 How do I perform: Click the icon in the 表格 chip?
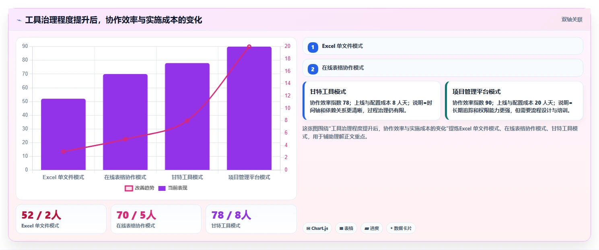pyautogui.click(x=341, y=228)
